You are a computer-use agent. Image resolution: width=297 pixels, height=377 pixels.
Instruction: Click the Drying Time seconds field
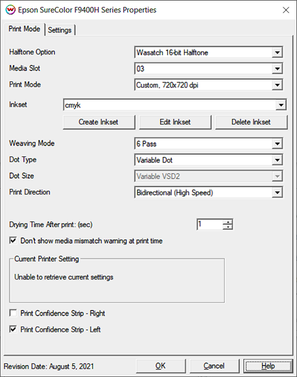coord(210,224)
